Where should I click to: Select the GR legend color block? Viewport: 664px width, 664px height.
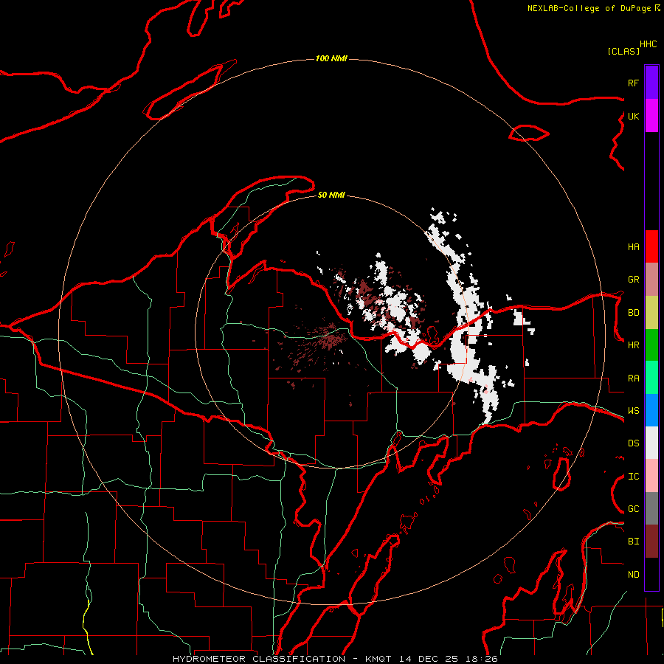[x=651, y=280]
